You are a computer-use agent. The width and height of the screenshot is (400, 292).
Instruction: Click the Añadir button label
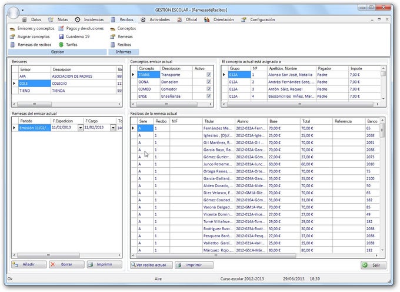(28, 264)
